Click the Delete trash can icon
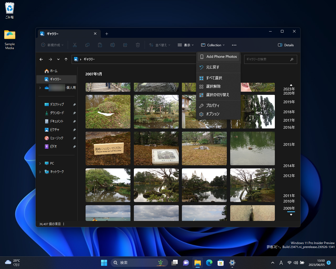Image resolution: width=336 pixels, height=269 pixels. point(138,45)
